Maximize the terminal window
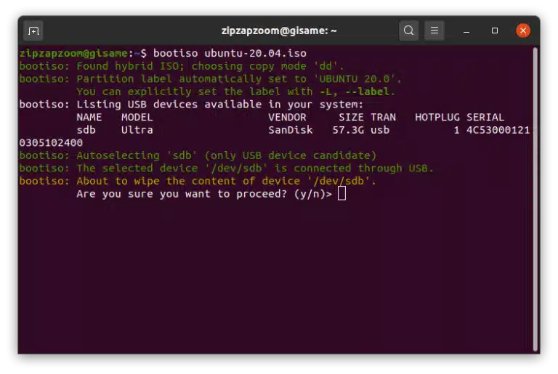This screenshot has height=374, width=558. coord(495,31)
